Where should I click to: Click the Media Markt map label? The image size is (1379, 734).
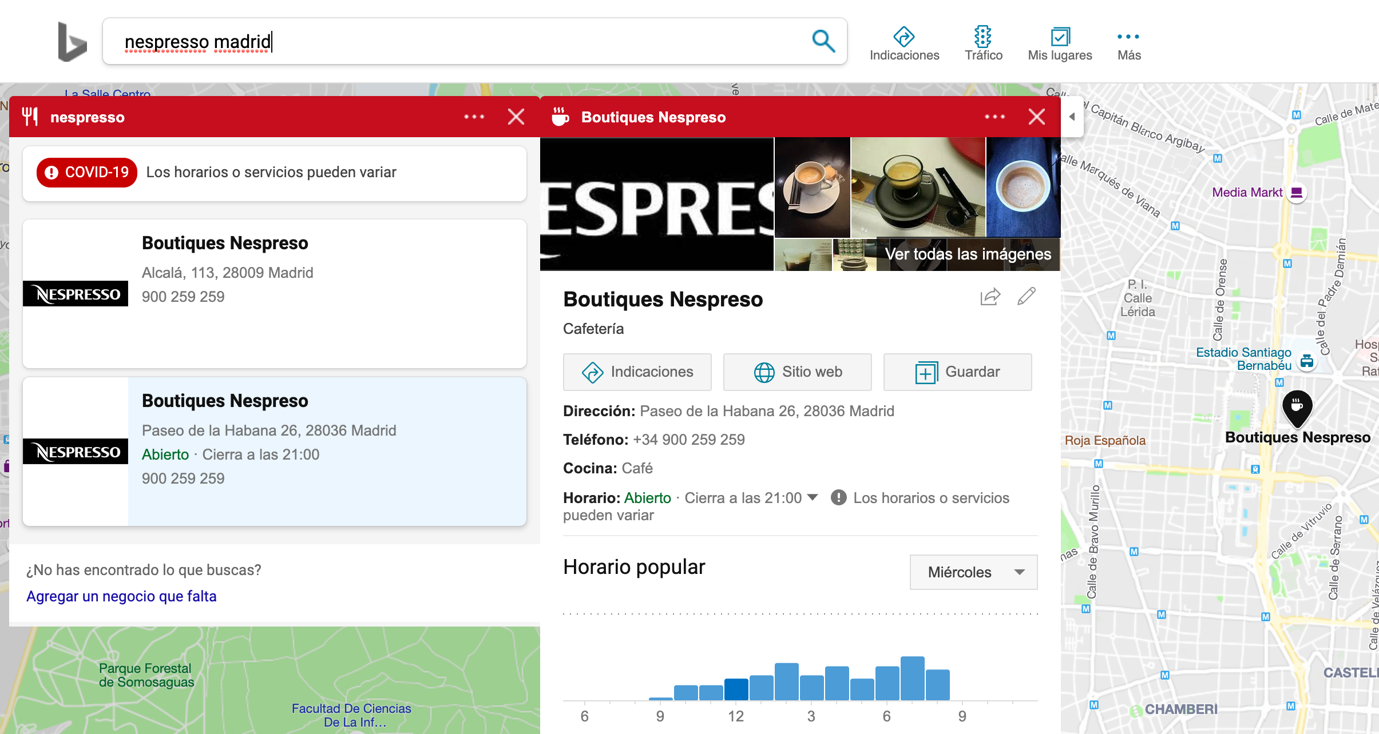(x=1247, y=193)
